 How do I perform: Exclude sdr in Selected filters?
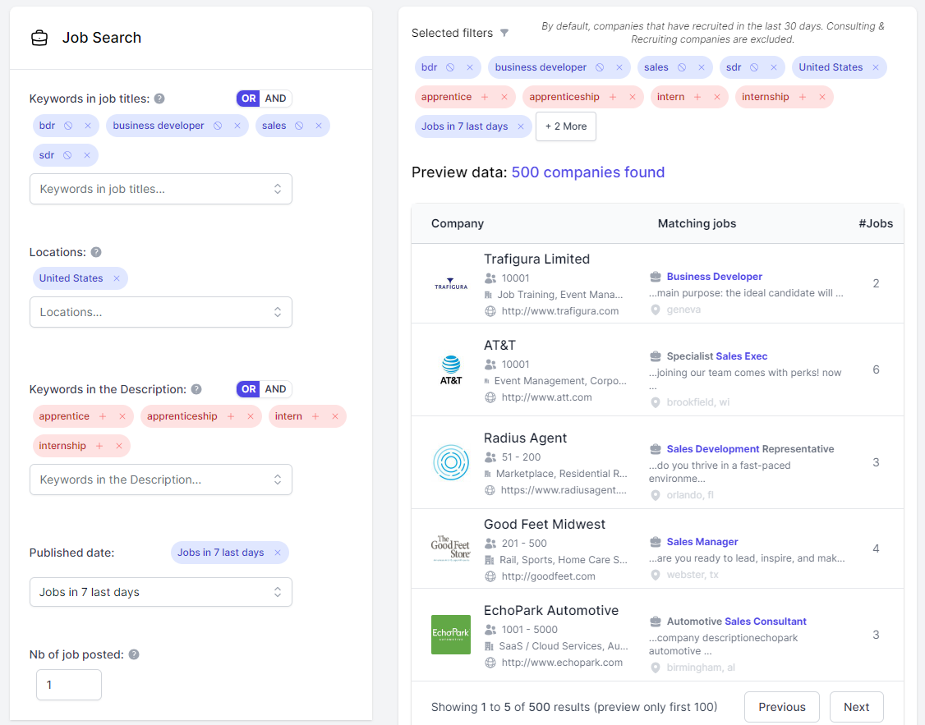pyautogui.click(x=754, y=67)
